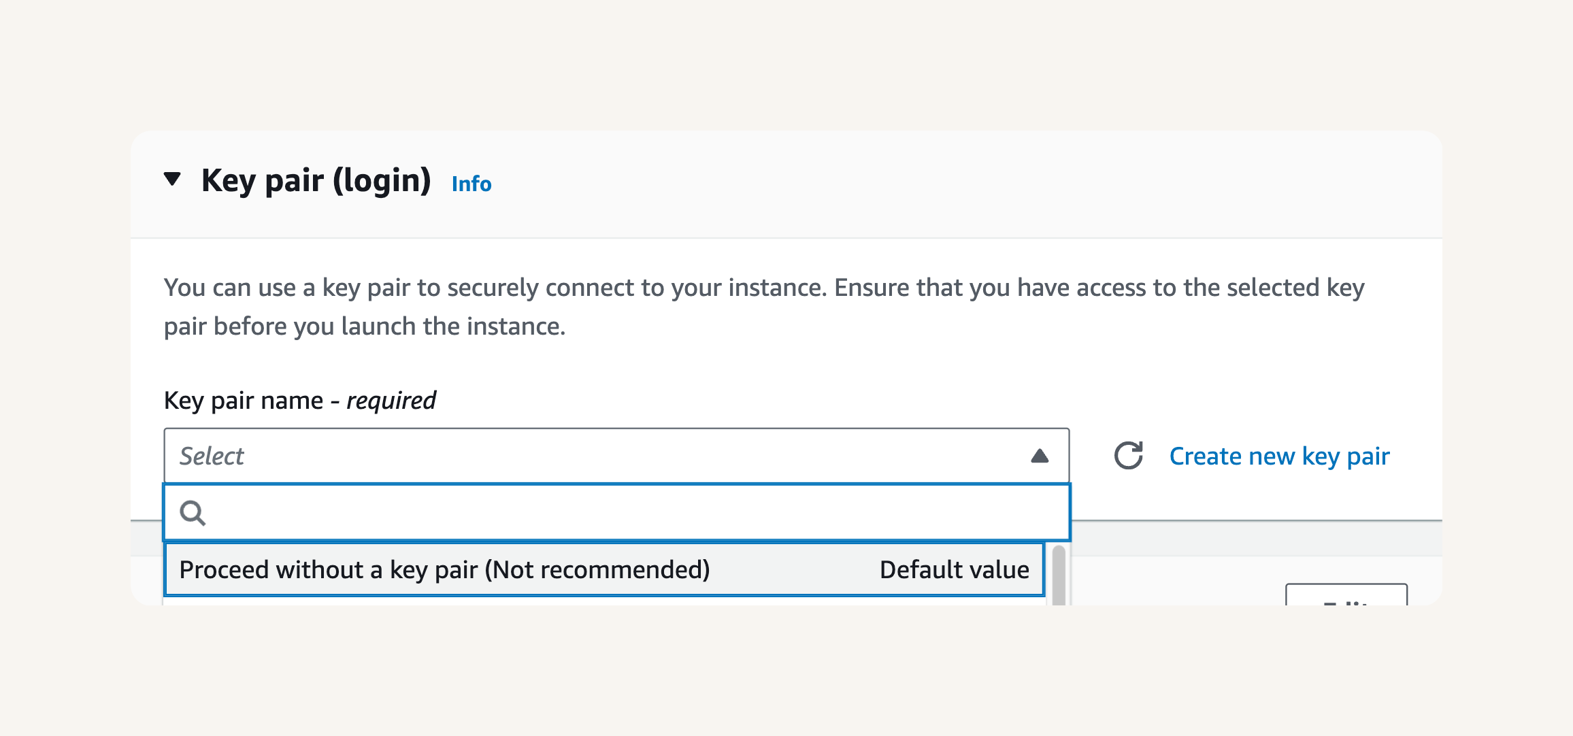Click the key pair description paragraph

pos(764,307)
